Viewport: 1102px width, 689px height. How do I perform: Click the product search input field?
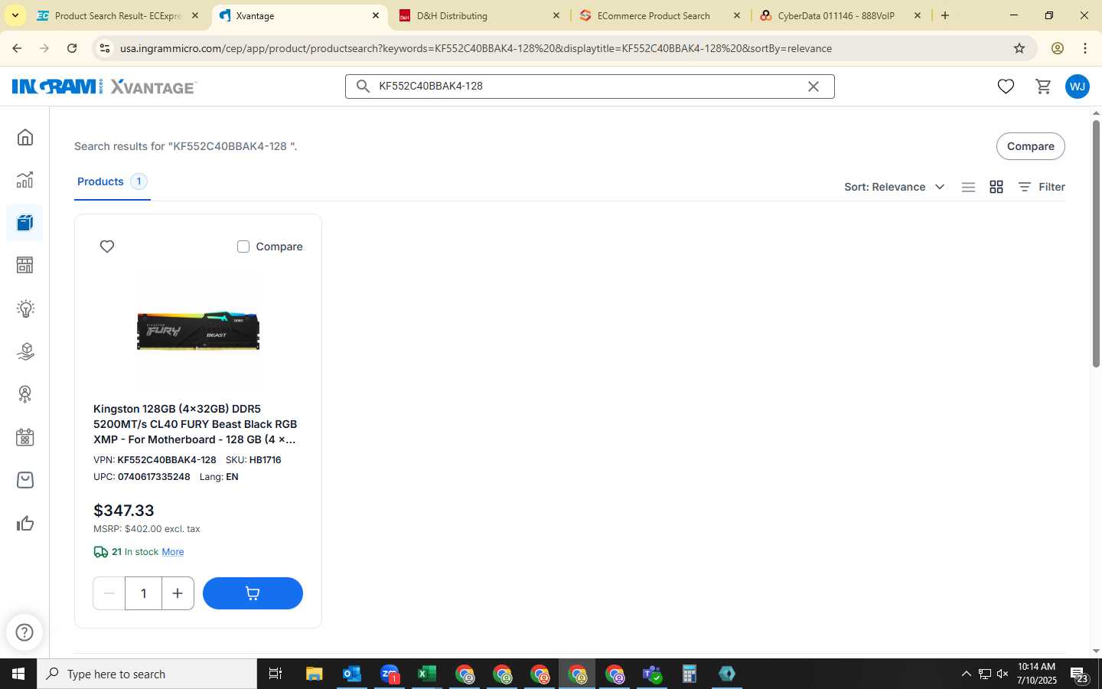pos(589,87)
